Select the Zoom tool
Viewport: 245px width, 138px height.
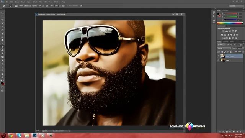point(2,77)
